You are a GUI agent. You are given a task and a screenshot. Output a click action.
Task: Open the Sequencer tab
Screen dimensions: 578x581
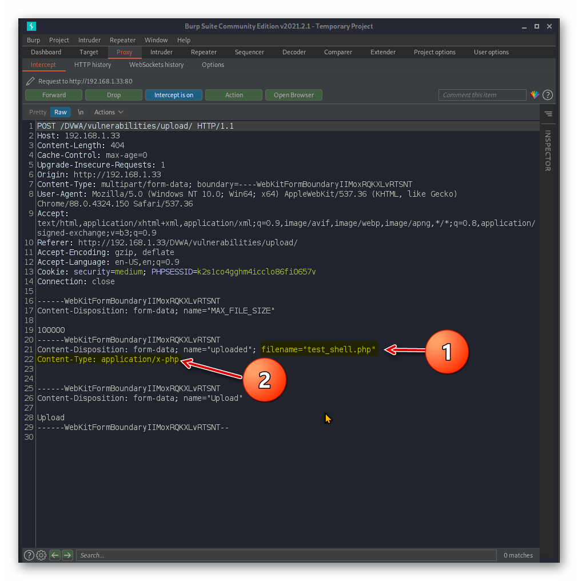click(x=249, y=52)
